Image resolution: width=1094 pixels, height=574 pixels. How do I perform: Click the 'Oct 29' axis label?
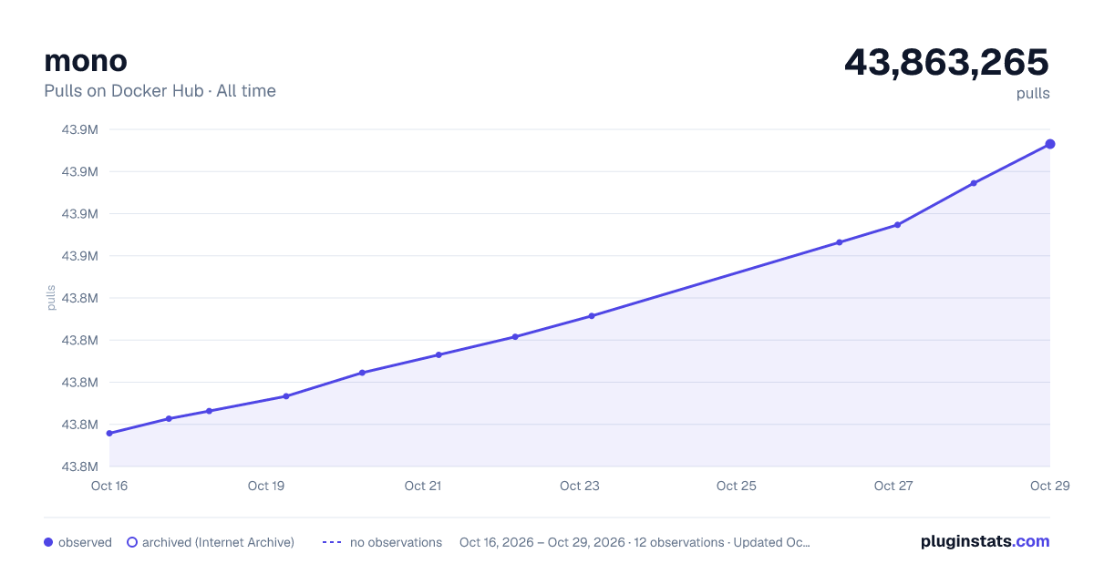tap(1049, 486)
